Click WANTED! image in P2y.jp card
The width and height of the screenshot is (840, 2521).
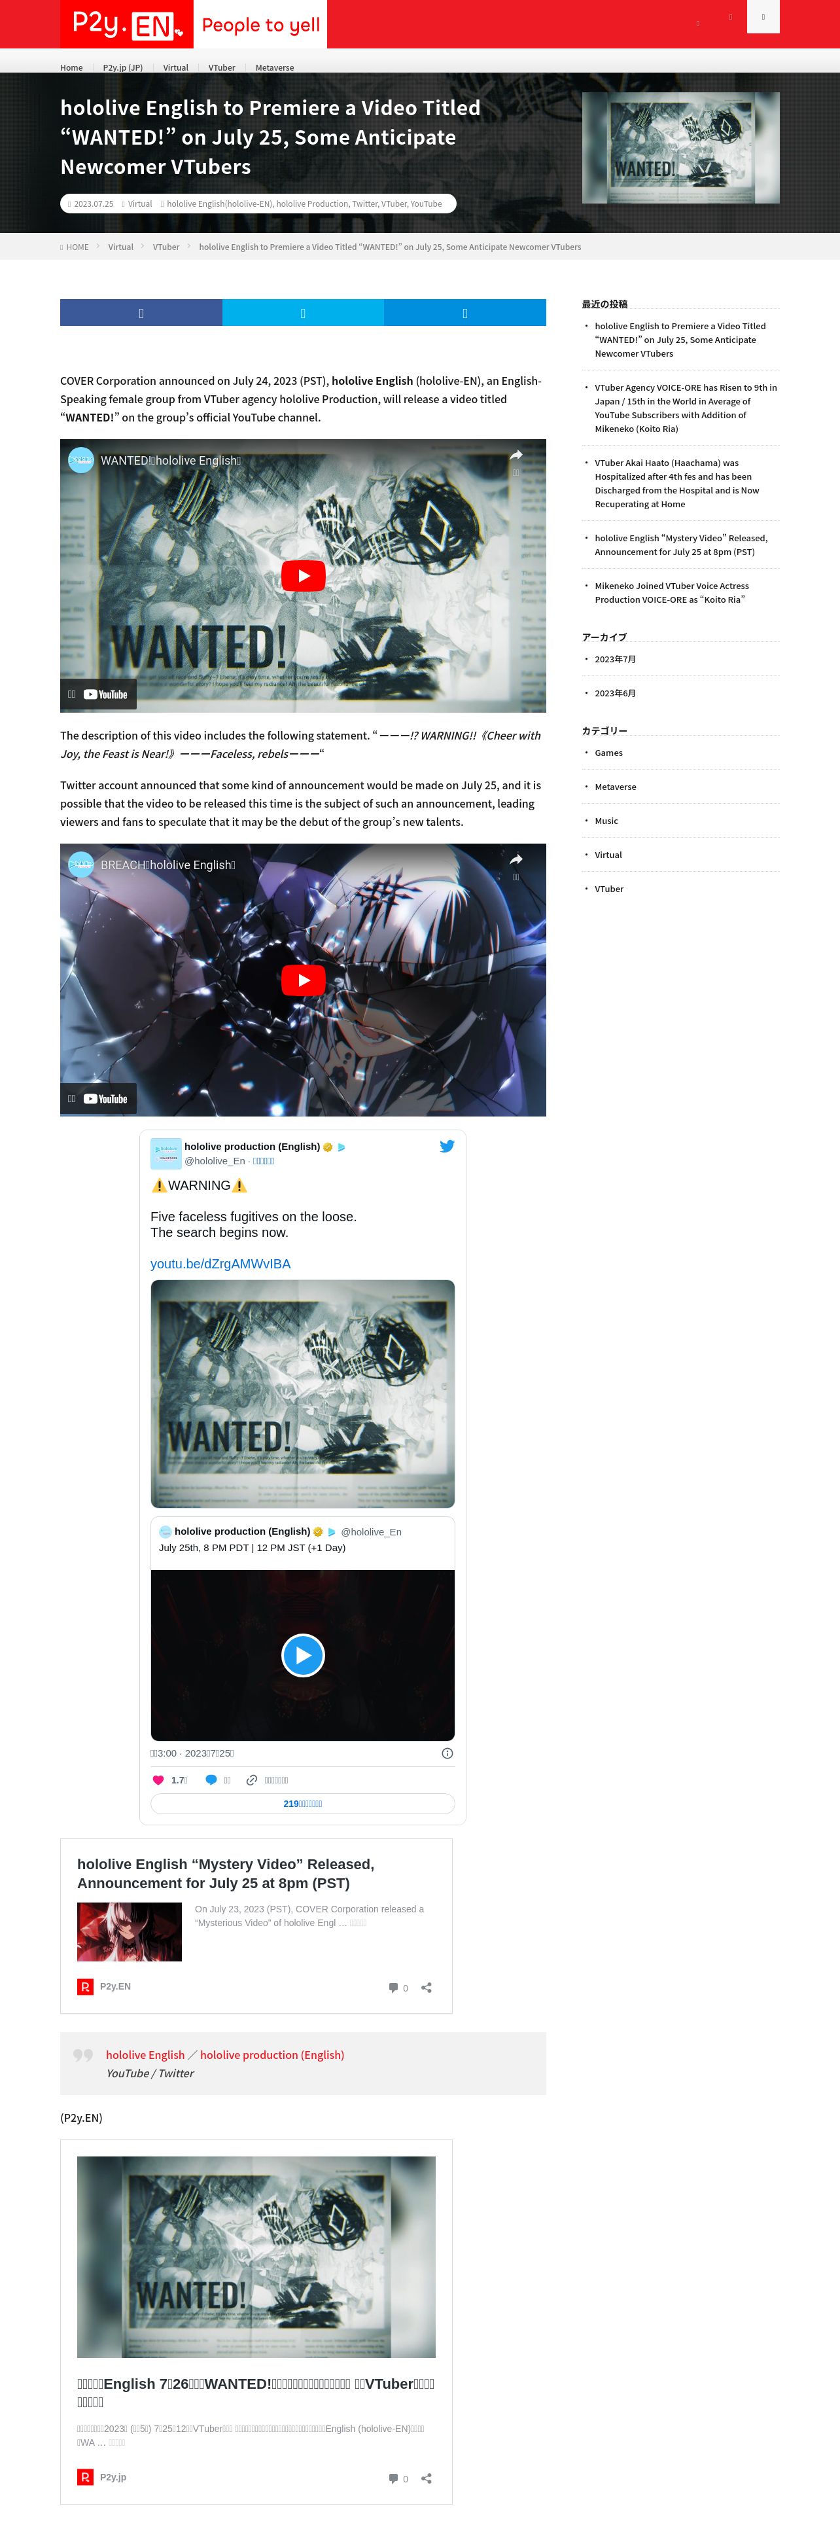[x=256, y=2257]
